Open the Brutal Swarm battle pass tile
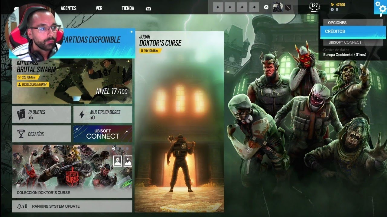 point(72,81)
